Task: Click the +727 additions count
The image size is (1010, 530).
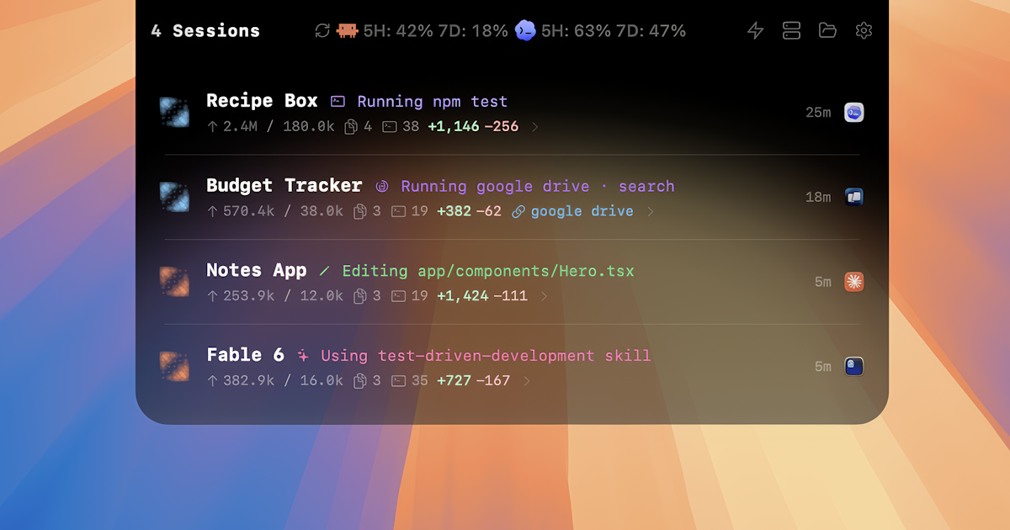Action: [x=454, y=381]
